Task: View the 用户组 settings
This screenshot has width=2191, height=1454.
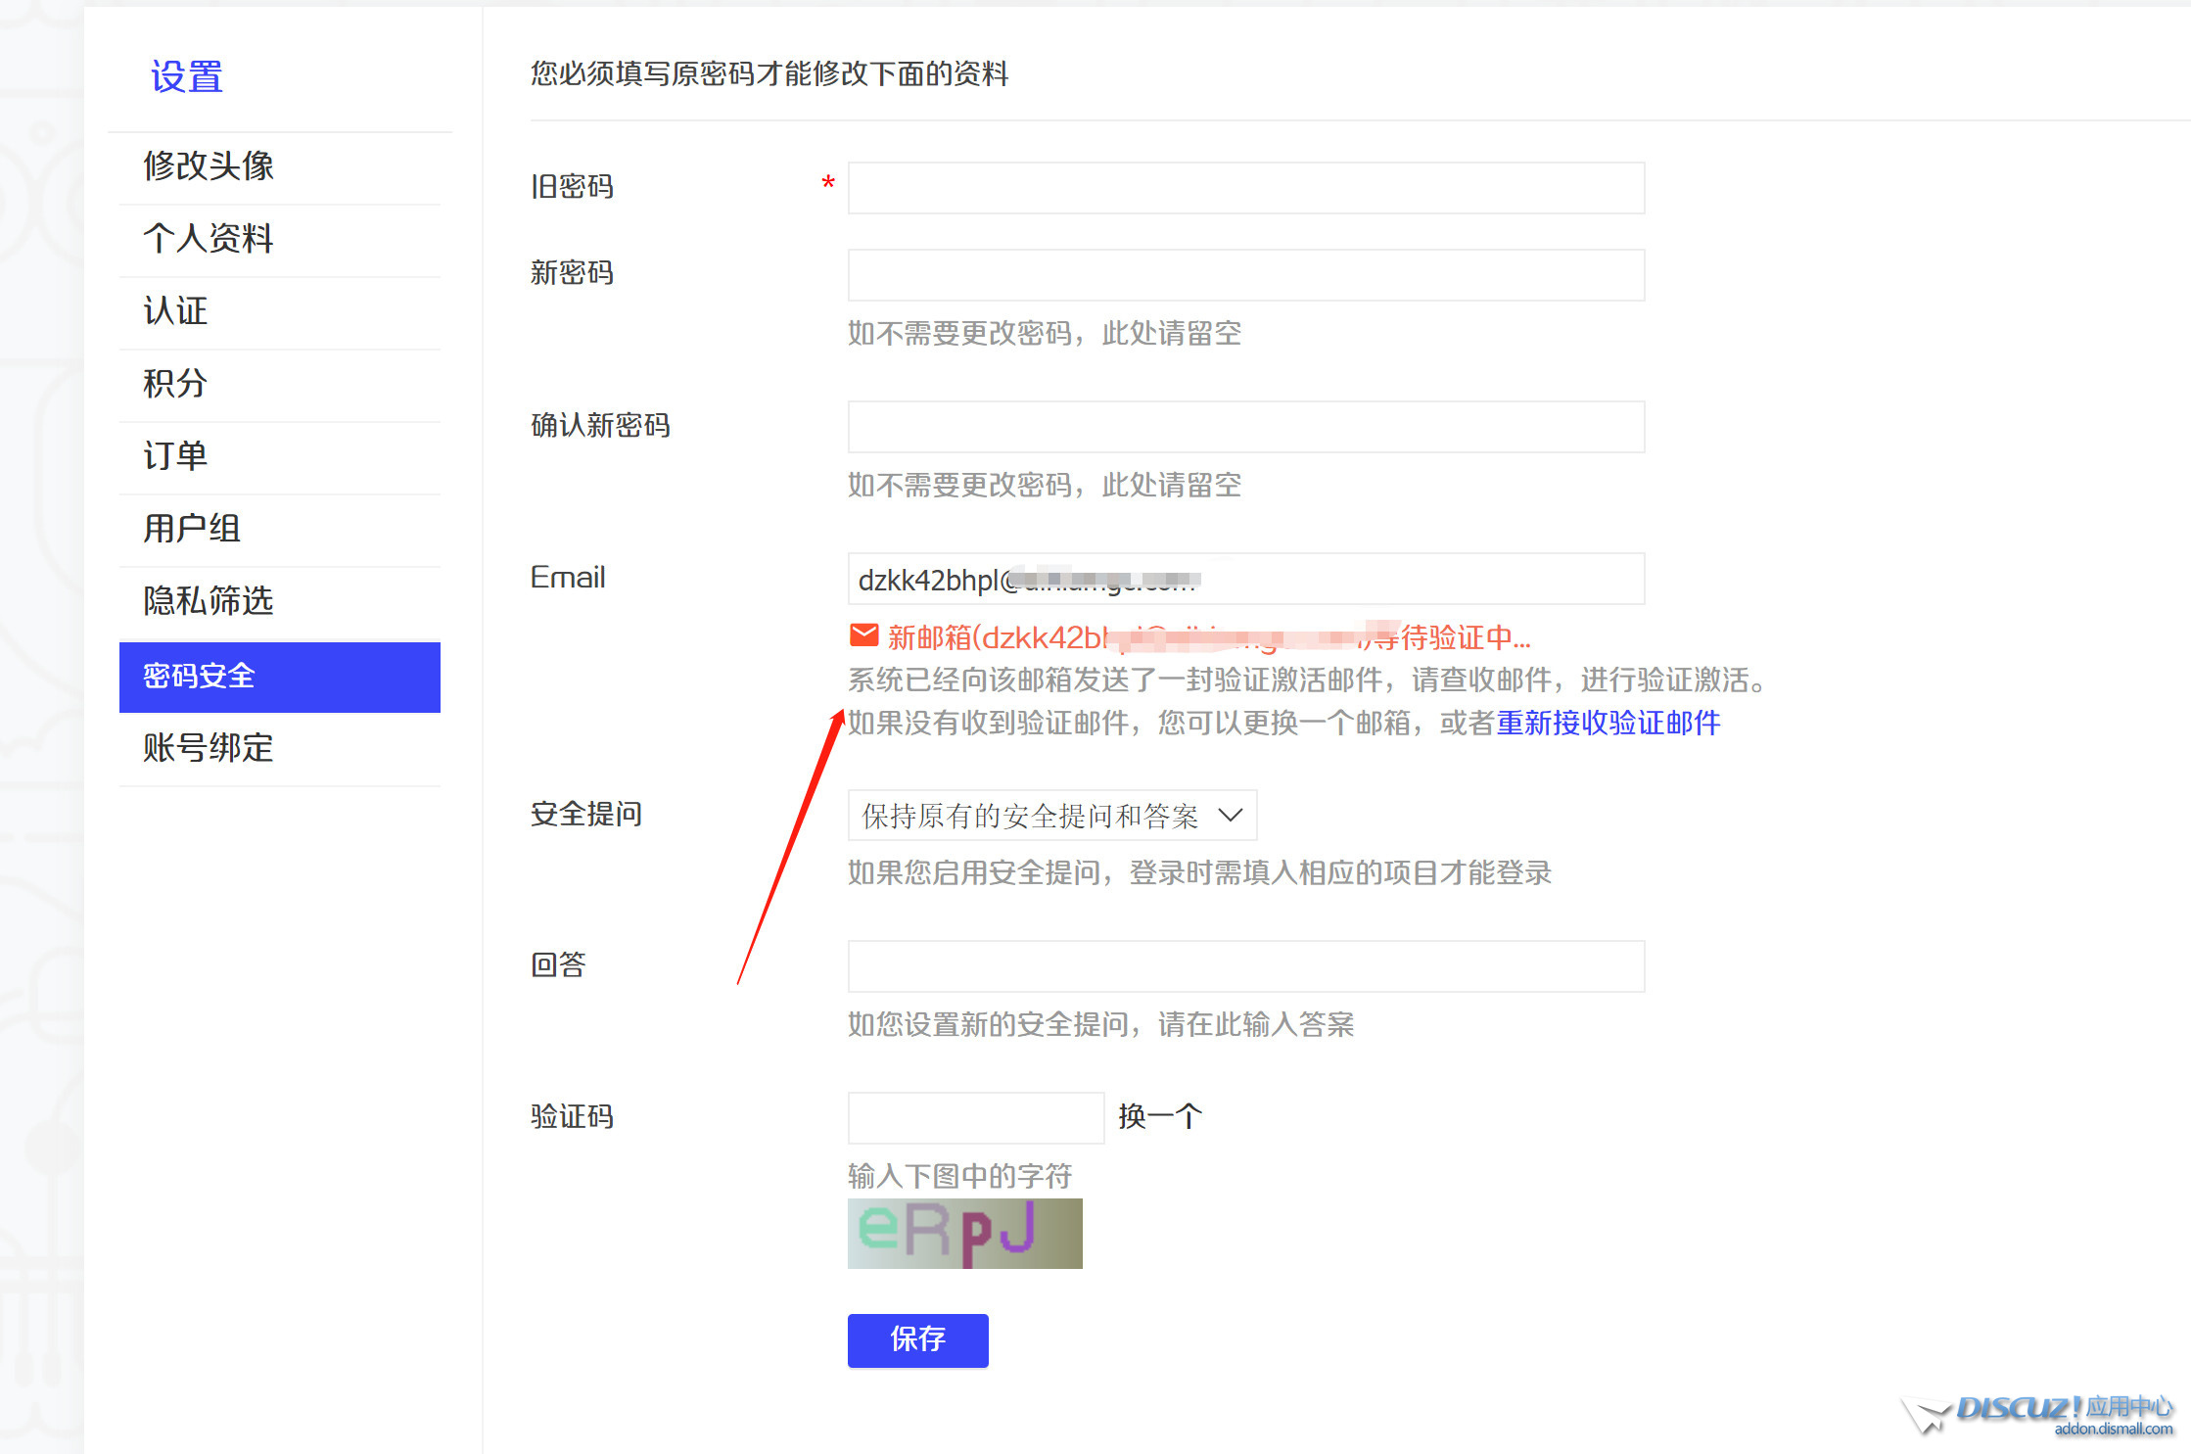Action: point(191,529)
